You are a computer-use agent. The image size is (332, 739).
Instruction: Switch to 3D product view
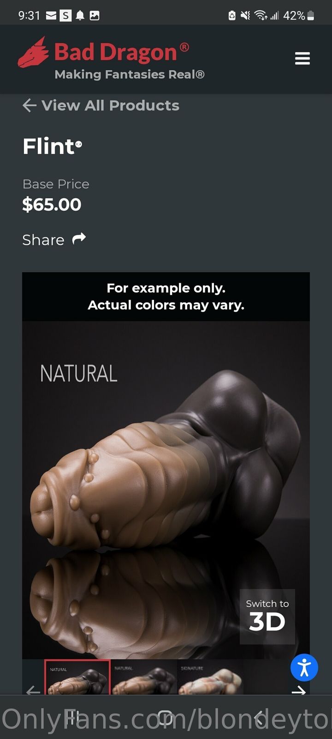pyautogui.click(x=267, y=617)
